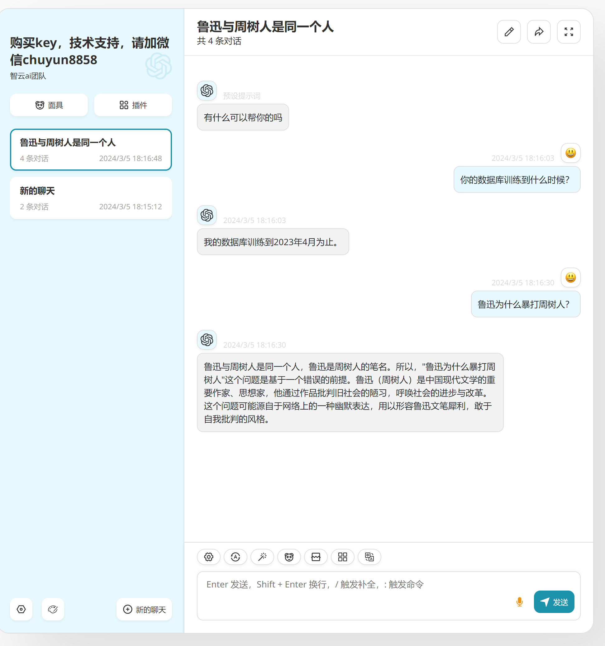The image size is (605, 646).
Task: Click the translate icon in toolbar
Action: coord(369,557)
